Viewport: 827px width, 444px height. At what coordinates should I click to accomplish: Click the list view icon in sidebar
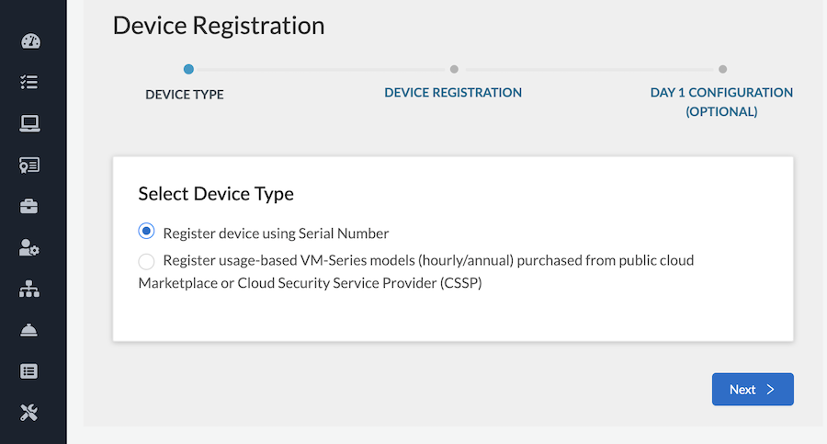coord(29,371)
